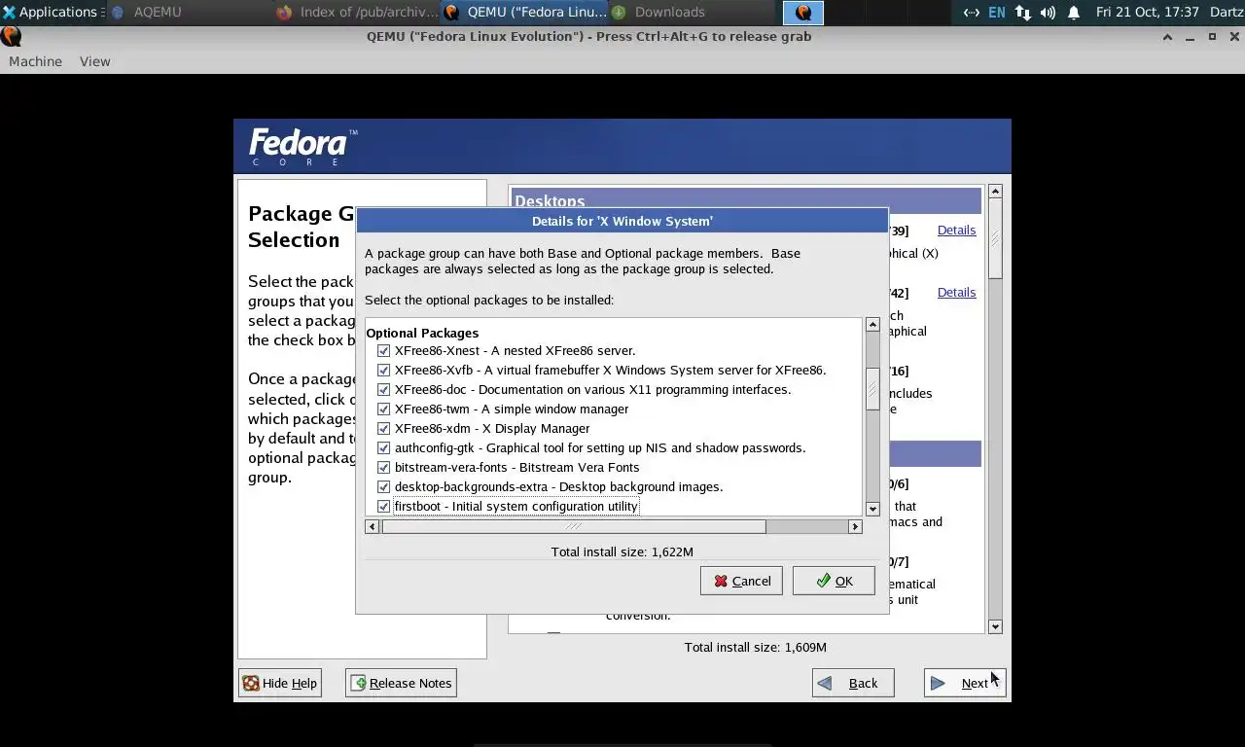
Task: Click the volume speaker tray icon
Action: (x=1048, y=12)
